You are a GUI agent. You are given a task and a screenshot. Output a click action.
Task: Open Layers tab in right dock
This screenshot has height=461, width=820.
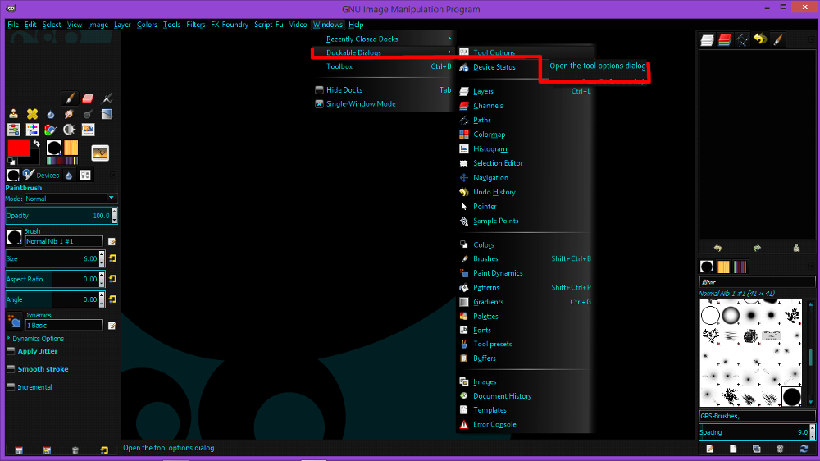(707, 39)
